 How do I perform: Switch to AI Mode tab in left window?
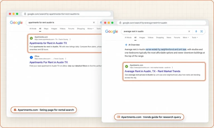pyautogui.click(x=33, y=29)
